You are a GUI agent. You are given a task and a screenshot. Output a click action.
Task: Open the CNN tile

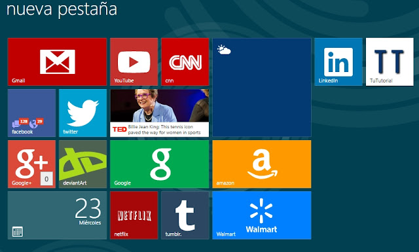(185, 62)
